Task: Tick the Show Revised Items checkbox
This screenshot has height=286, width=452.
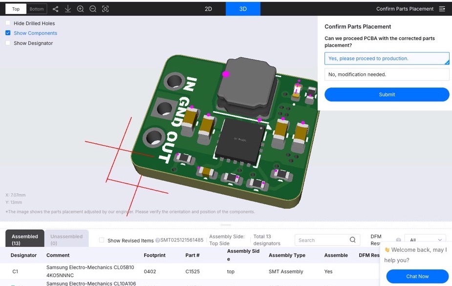Action: point(102,241)
